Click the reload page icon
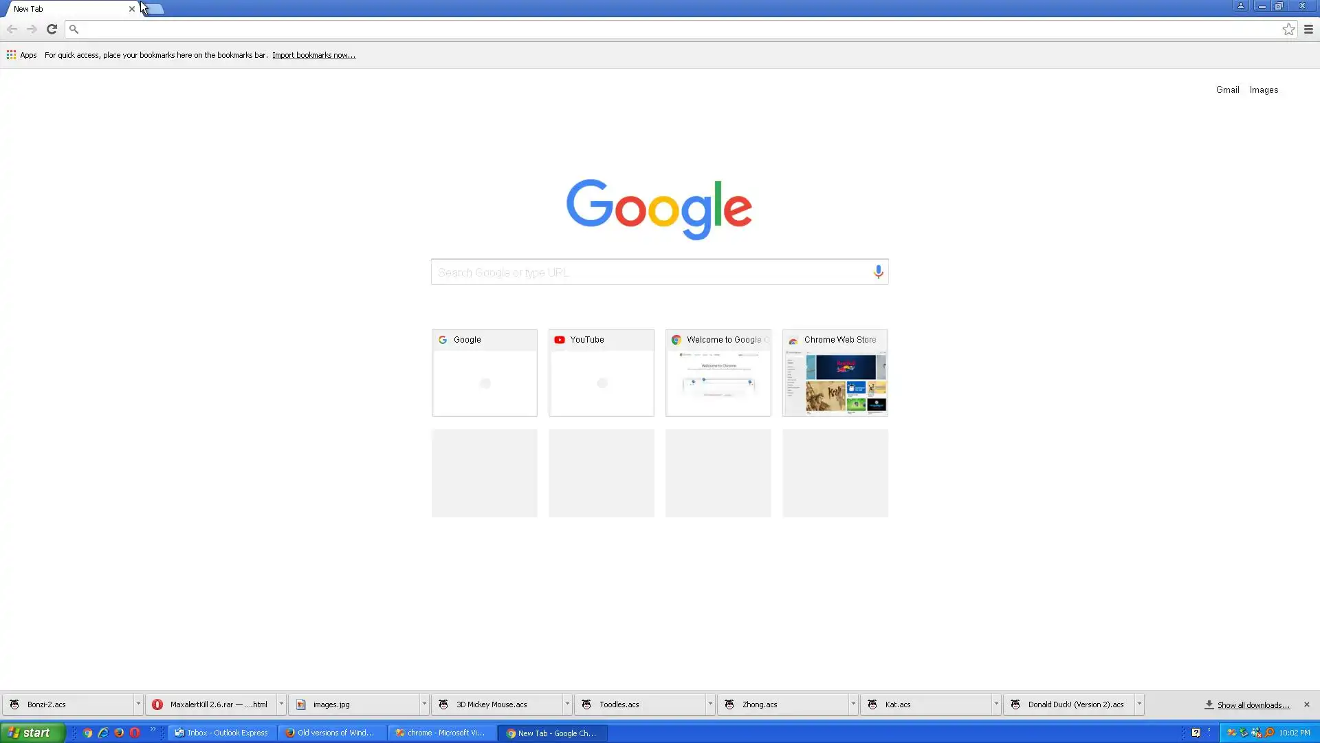The height and width of the screenshot is (743, 1320). (52, 29)
